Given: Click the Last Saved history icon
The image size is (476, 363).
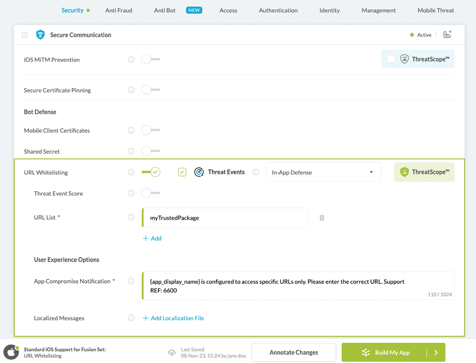Looking at the screenshot, I should pyautogui.click(x=171, y=353).
